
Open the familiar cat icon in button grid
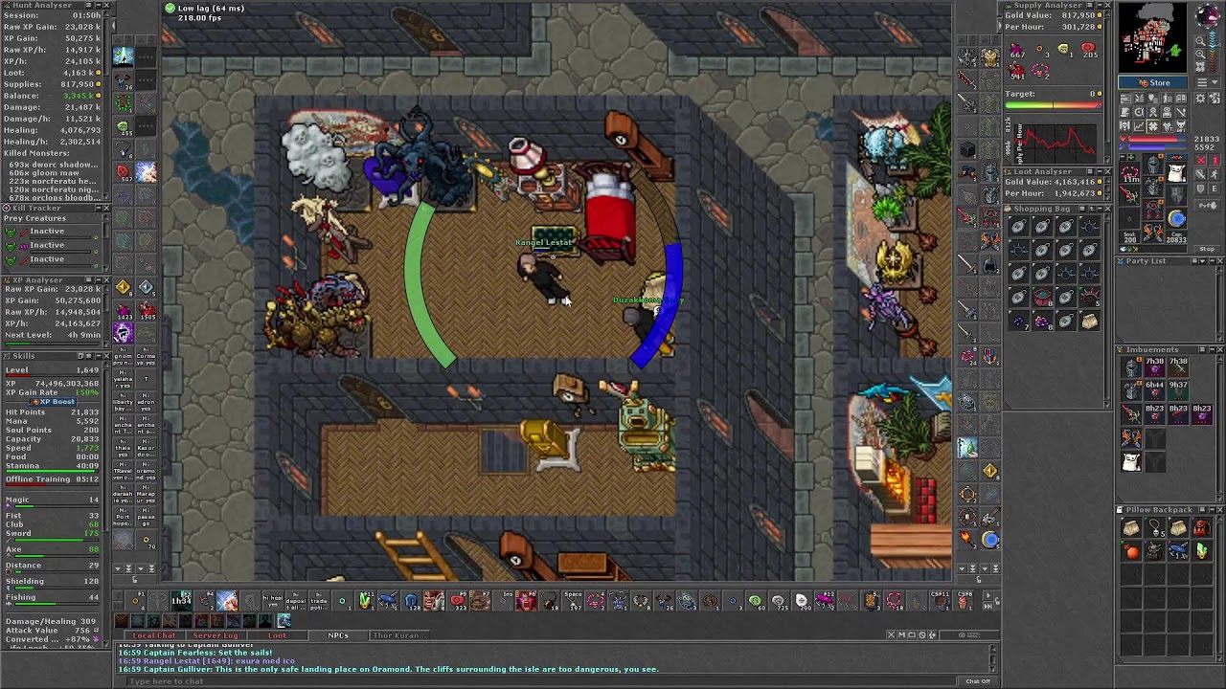(x=1181, y=126)
